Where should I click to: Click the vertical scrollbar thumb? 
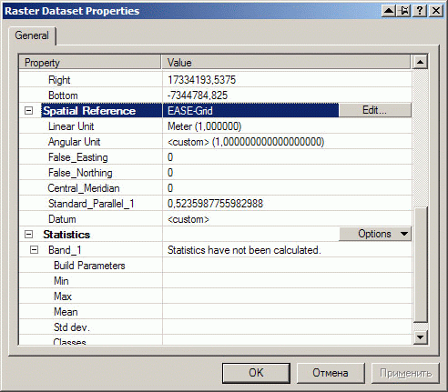(x=421, y=265)
